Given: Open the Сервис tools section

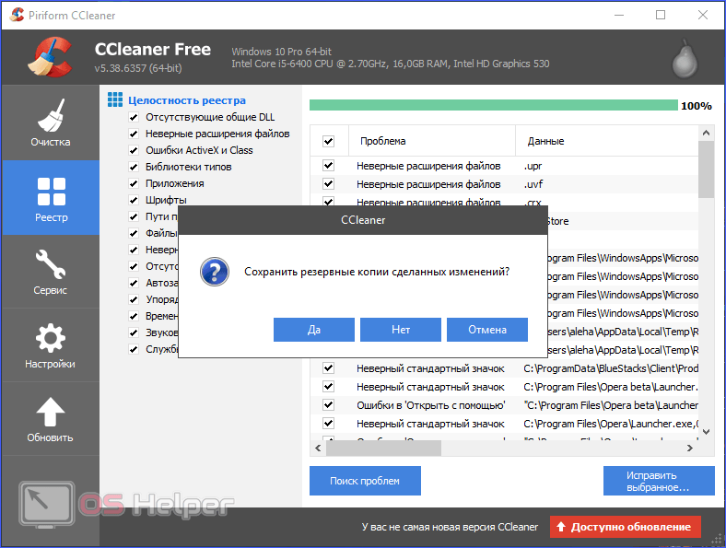Looking at the screenshot, I should (51, 272).
